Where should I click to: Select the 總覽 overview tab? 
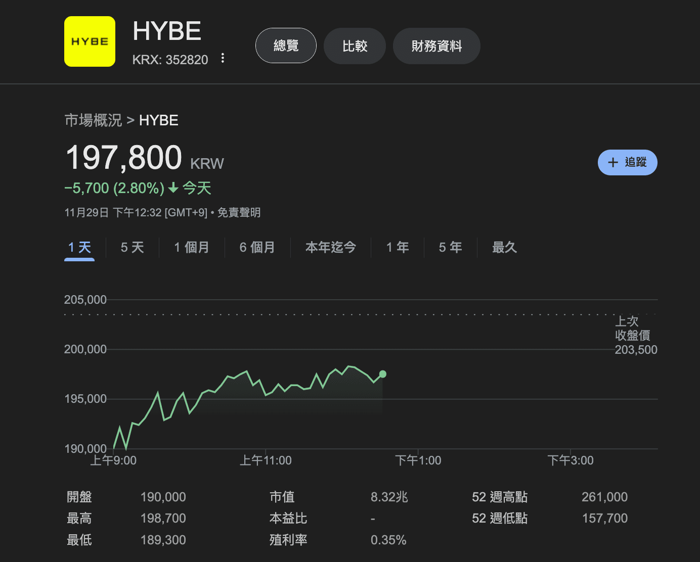286,45
